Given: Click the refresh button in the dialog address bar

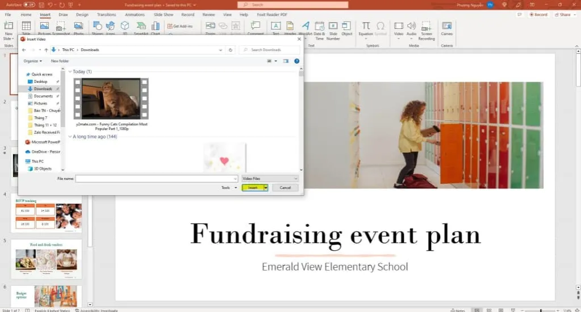Looking at the screenshot, I should click(x=231, y=50).
